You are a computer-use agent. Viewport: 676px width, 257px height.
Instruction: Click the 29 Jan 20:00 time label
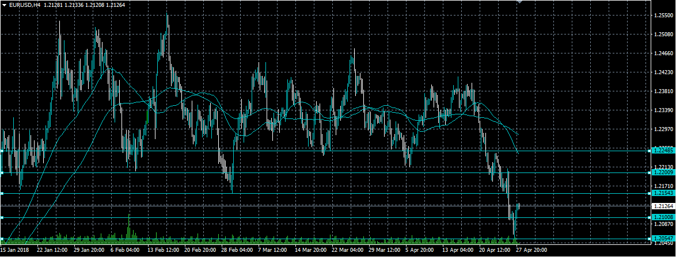coord(89,250)
